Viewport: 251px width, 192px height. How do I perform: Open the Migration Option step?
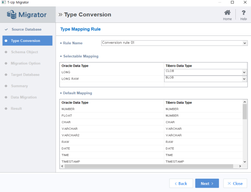[26, 63]
